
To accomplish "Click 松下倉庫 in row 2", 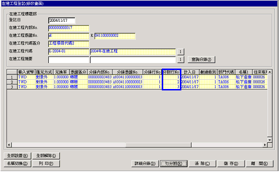I will [244, 82].
